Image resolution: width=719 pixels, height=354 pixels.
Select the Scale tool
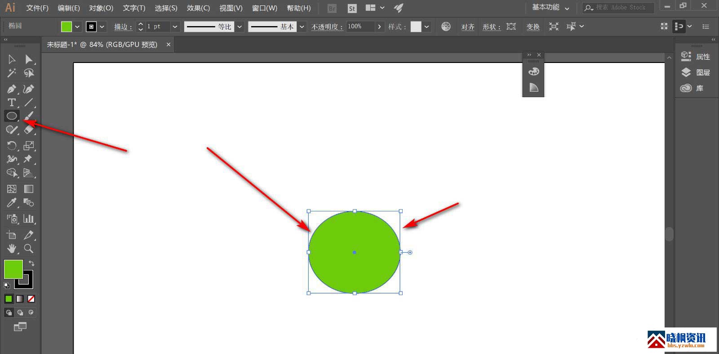[29, 146]
